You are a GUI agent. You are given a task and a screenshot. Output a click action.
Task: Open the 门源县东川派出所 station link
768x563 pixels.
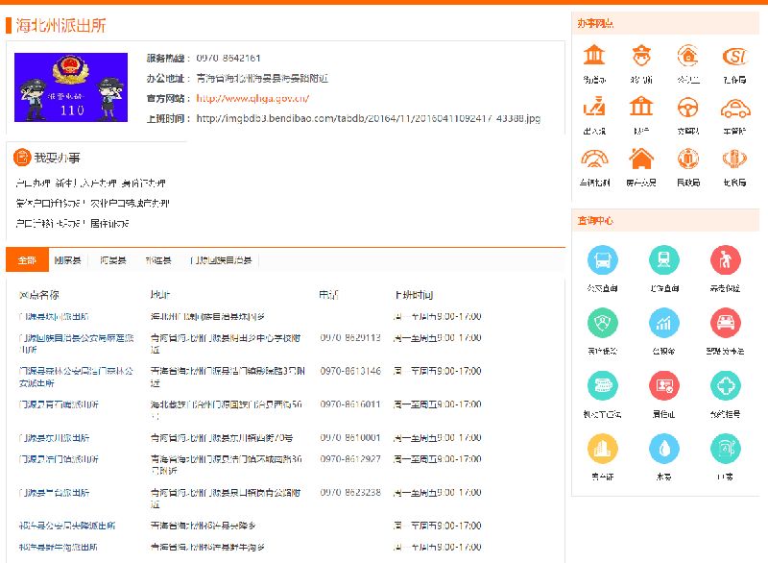tap(58, 438)
